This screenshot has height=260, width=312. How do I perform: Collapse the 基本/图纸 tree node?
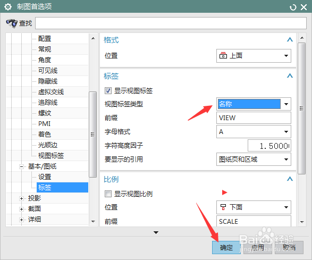click(21, 166)
